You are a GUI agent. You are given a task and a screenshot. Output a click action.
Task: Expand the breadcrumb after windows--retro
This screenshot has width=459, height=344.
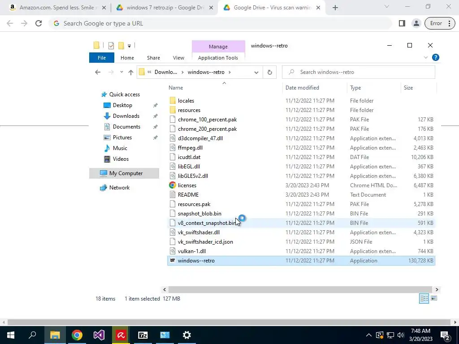click(230, 72)
